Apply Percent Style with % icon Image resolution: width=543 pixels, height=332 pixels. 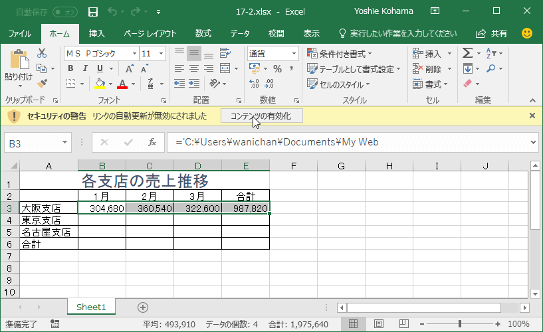(x=277, y=68)
